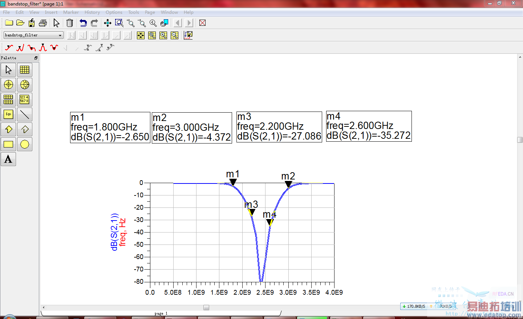The height and width of the screenshot is (319, 523).
Task: Click the m1 readout box at 1.800GHz
Action: click(x=110, y=128)
